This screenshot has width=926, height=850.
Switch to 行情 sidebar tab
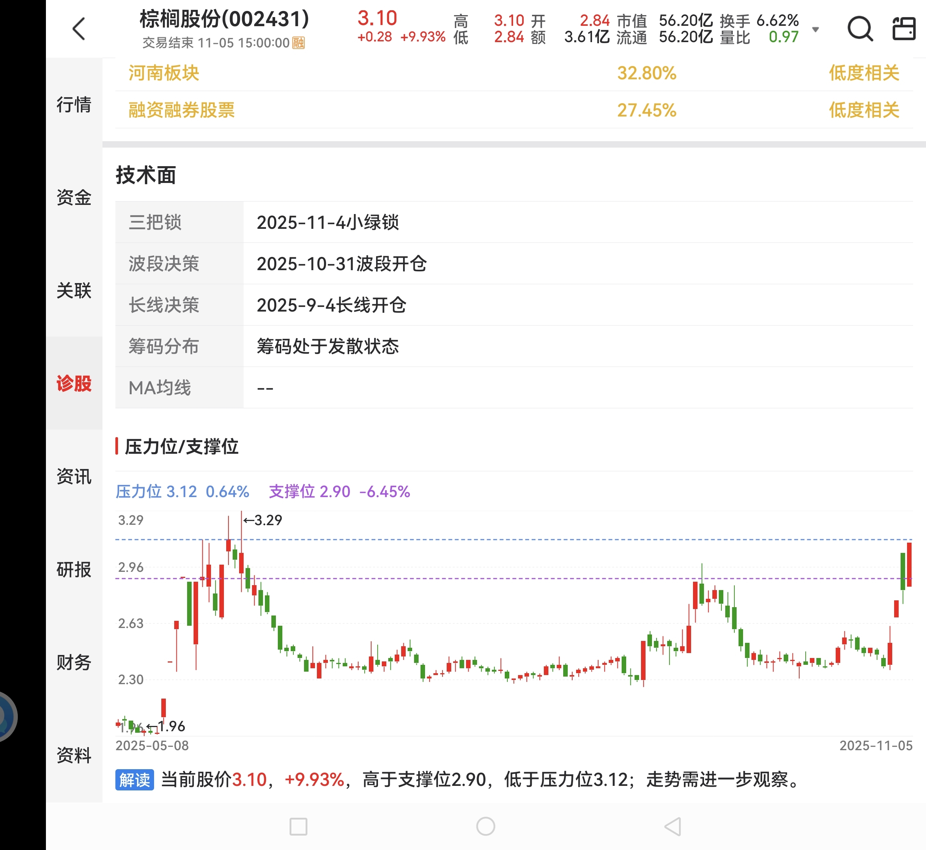[x=74, y=104]
